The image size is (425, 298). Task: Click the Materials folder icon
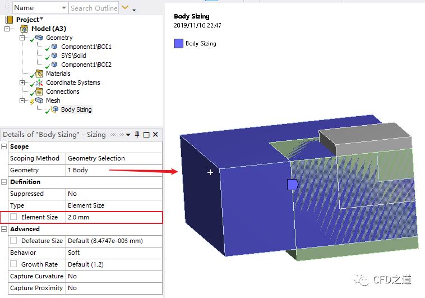click(x=39, y=74)
